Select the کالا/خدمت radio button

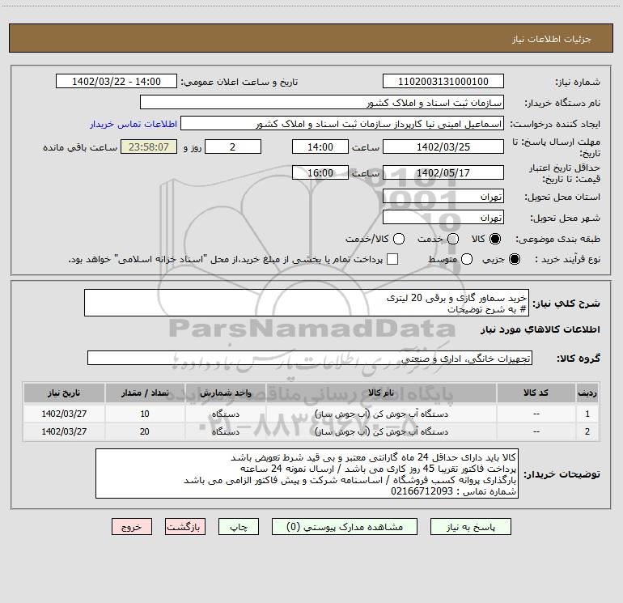coord(399,239)
